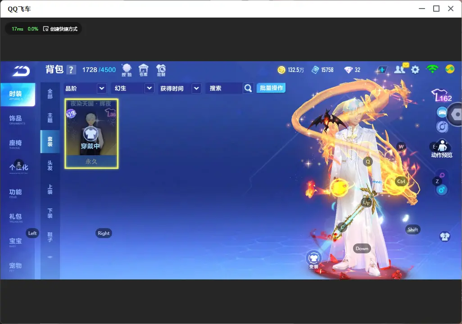Open the 仓库 warehouse icon

click(x=144, y=70)
